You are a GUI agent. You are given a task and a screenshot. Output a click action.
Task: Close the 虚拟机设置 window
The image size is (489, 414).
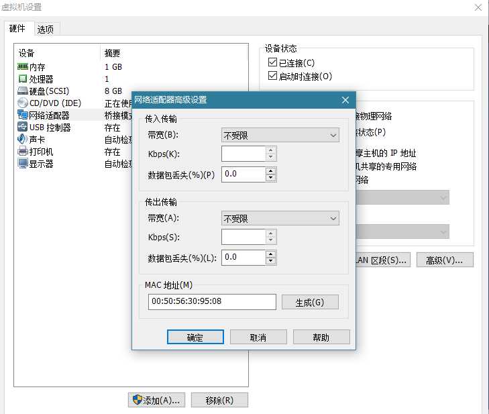tap(478, 7)
